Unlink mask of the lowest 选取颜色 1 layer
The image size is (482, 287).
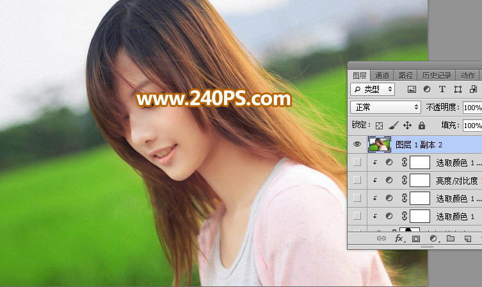pos(405,216)
